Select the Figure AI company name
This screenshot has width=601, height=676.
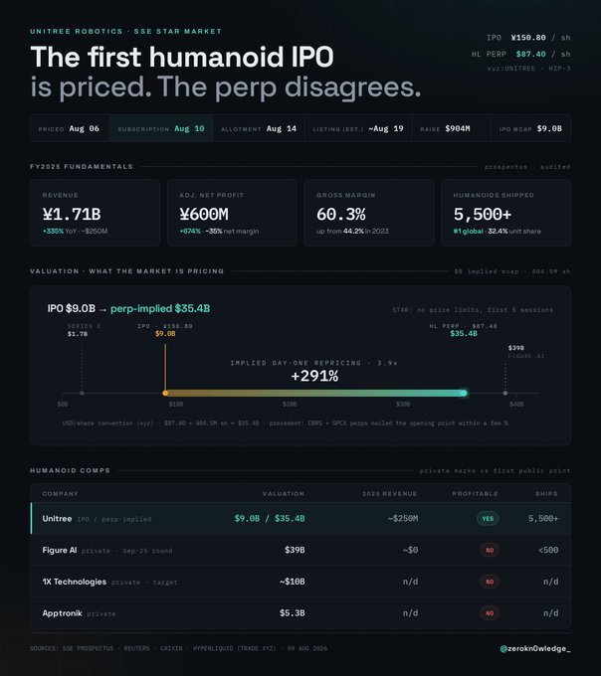click(60, 550)
